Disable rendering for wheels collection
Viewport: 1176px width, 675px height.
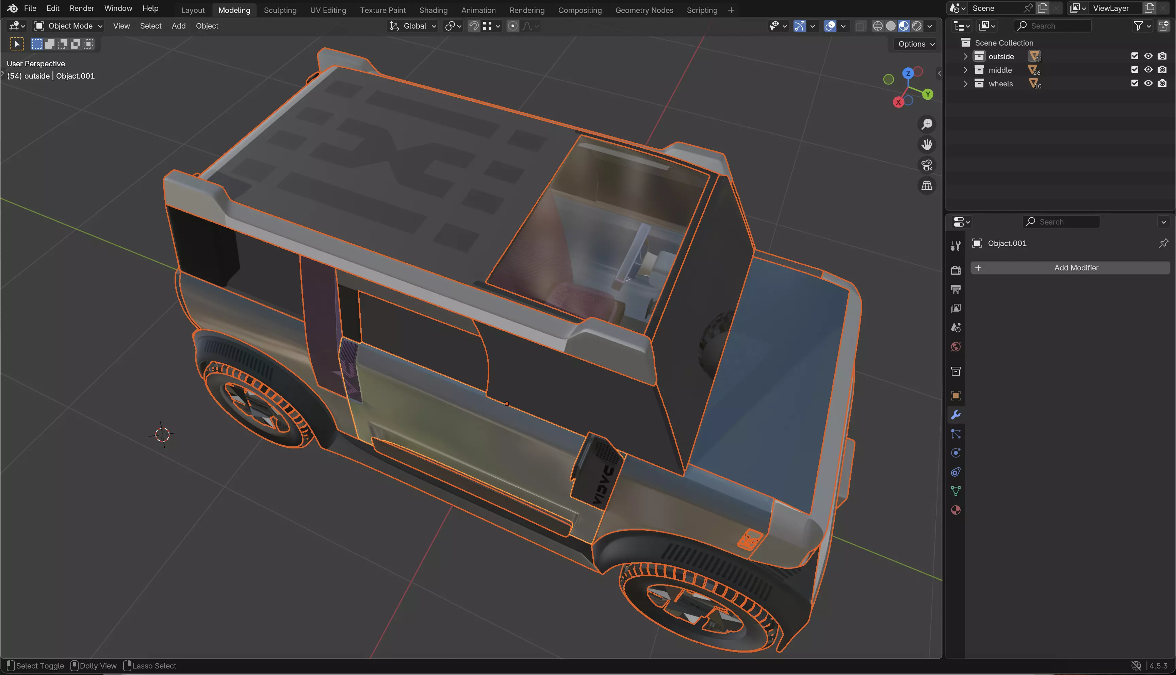point(1162,83)
